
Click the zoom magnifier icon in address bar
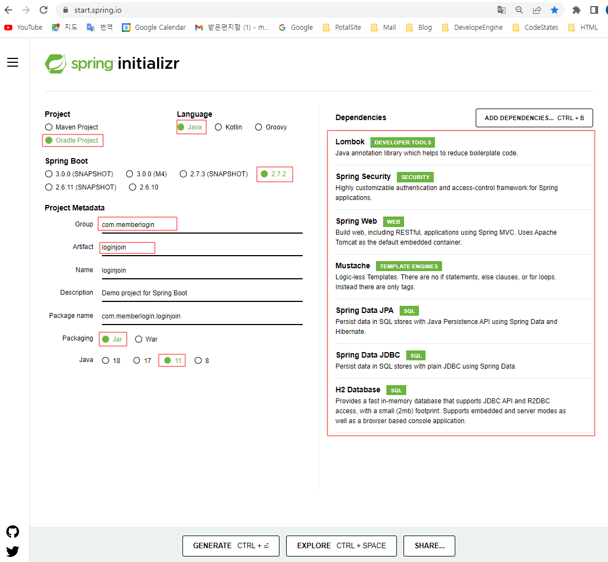click(519, 10)
